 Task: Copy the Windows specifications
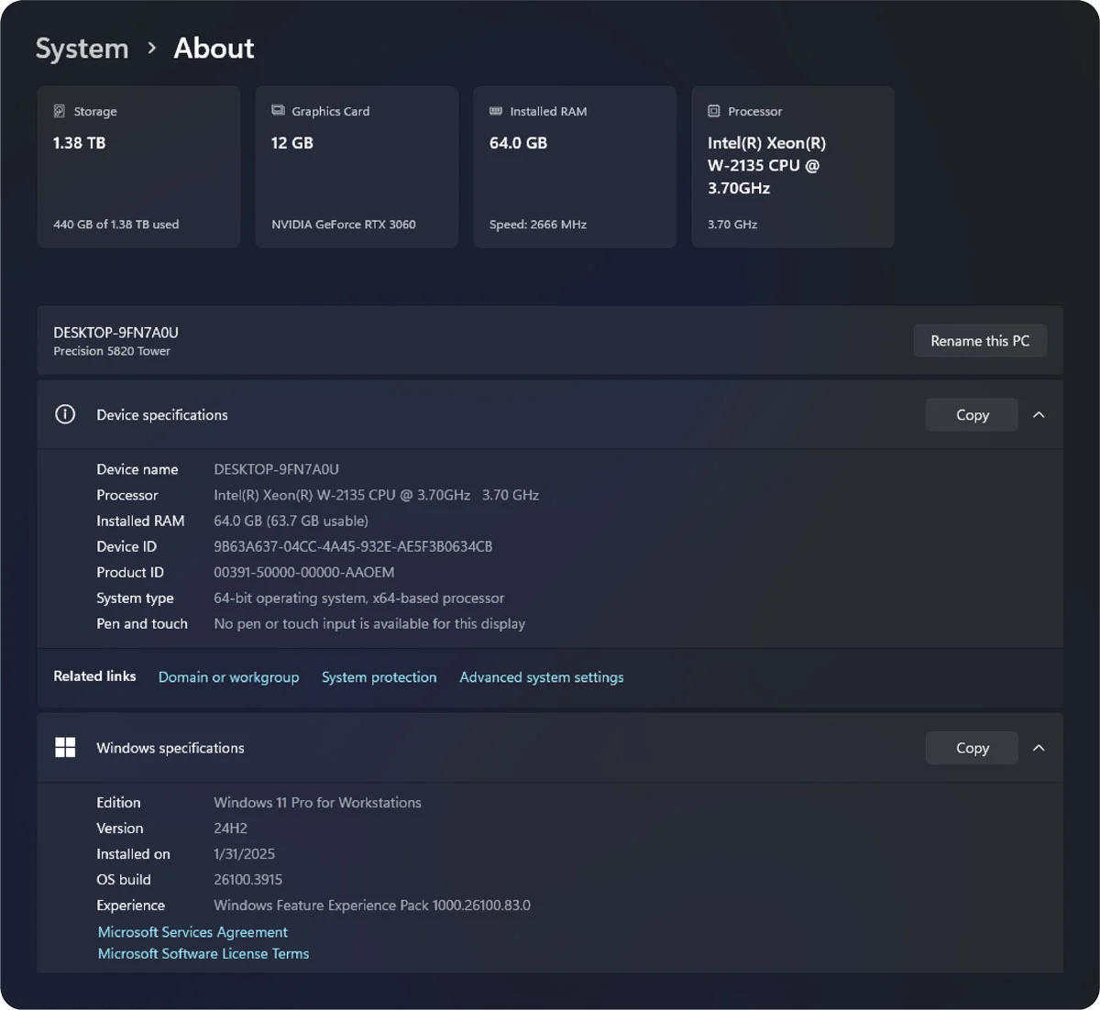point(972,748)
